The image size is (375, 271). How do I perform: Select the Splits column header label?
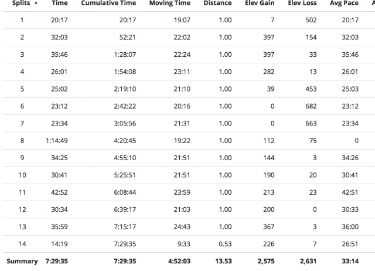(22, 4)
